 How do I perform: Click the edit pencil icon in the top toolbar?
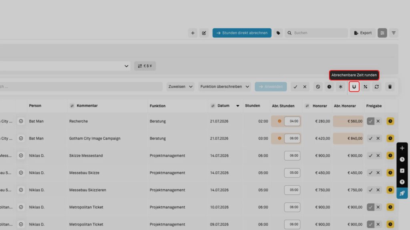pos(204,33)
